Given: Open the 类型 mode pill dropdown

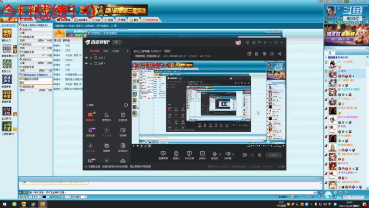Looking at the screenshot, I should [x=117, y=42].
